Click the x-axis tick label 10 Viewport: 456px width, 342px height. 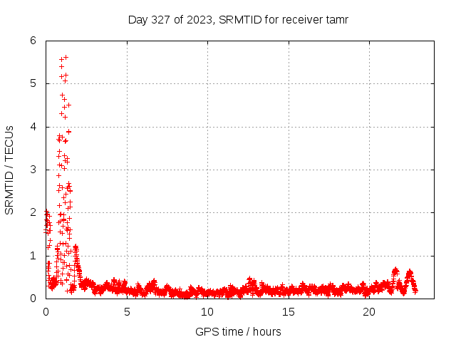pyautogui.click(x=207, y=311)
